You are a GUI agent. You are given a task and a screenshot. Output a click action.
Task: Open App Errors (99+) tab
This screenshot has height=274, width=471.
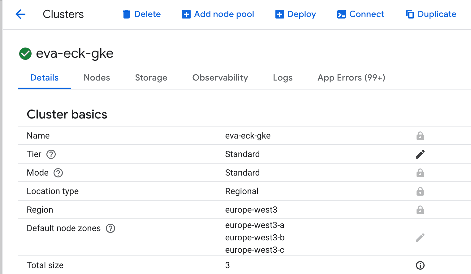[351, 78]
